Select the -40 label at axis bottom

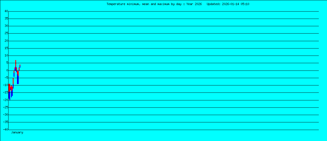(5, 130)
